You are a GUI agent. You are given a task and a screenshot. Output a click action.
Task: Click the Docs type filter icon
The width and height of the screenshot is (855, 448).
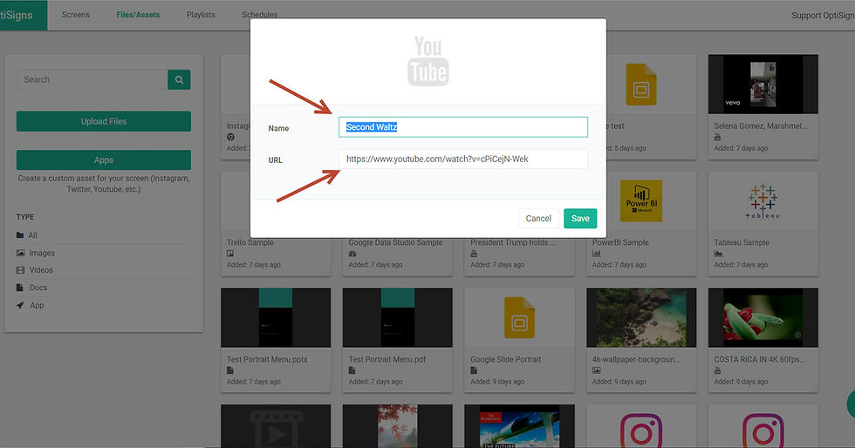click(21, 288)
